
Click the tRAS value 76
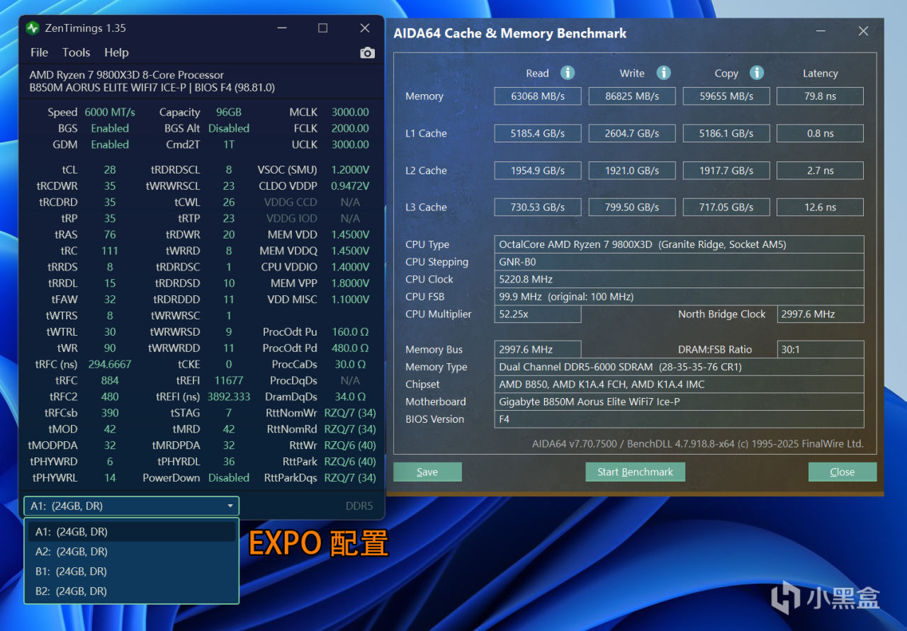pyautogui.click(x=110, y=234)
